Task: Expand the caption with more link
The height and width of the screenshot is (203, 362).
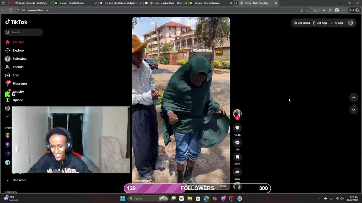Action: pos(223,186)
